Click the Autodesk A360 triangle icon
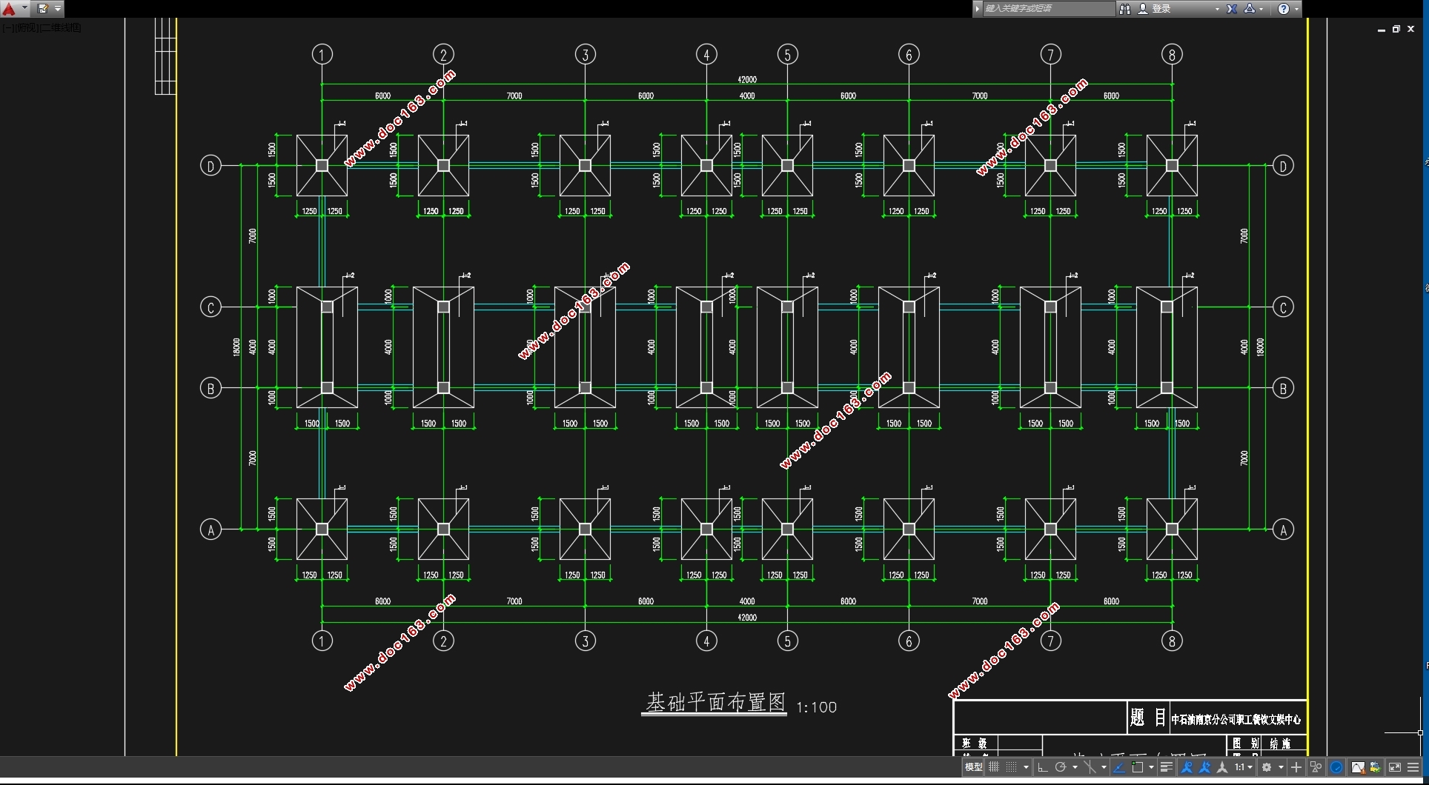The image size is (1429, 785). click(1250, 9)
